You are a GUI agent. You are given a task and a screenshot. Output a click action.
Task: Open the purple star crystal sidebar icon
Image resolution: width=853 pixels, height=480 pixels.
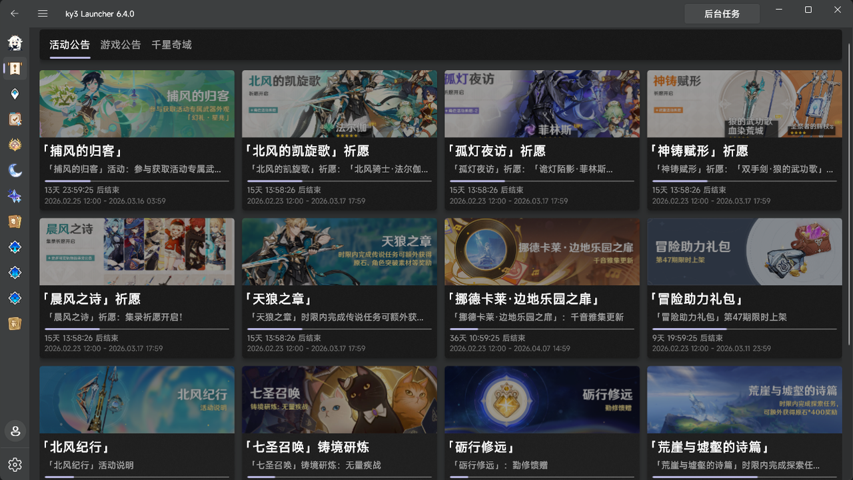pyautogui.click(x=15, y=195)
